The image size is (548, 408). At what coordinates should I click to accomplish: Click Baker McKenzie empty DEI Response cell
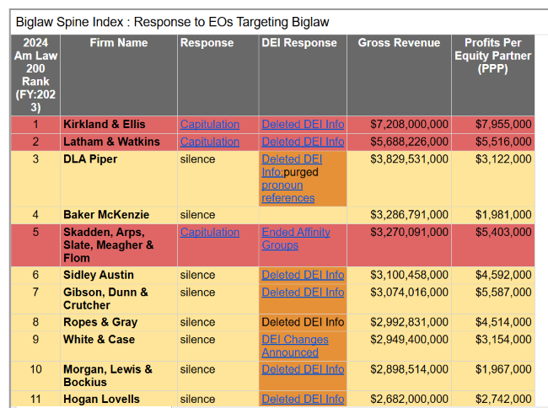pos(303,215)
